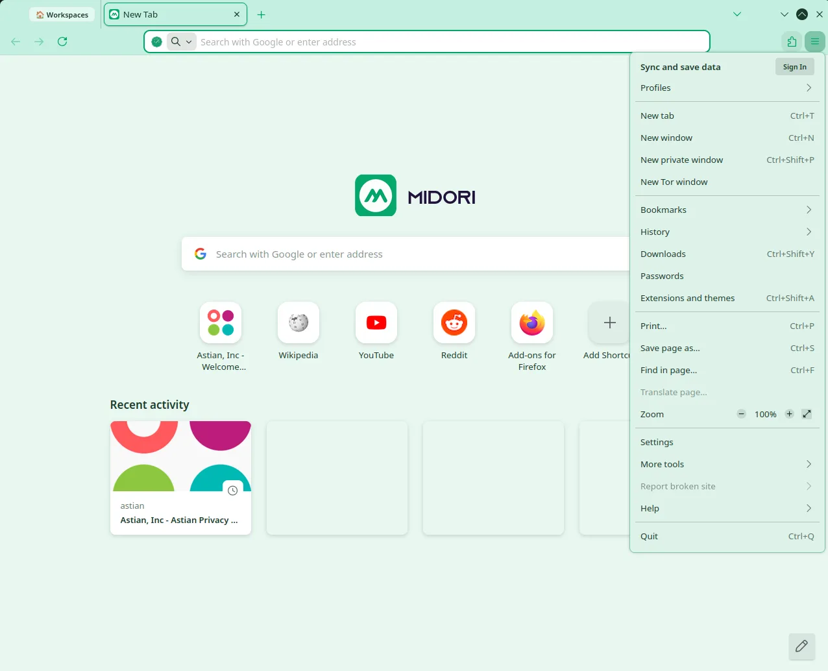Image resolution: width=828 pixels, height=671 pixels.
Task: Open Downloads from the menu
Action: click(727, 254)
